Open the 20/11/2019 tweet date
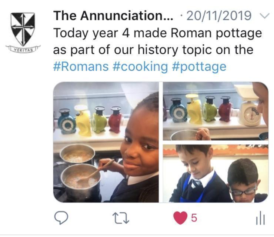The height and width of the screenshot is (237, 274). click(x=219, y=16)
